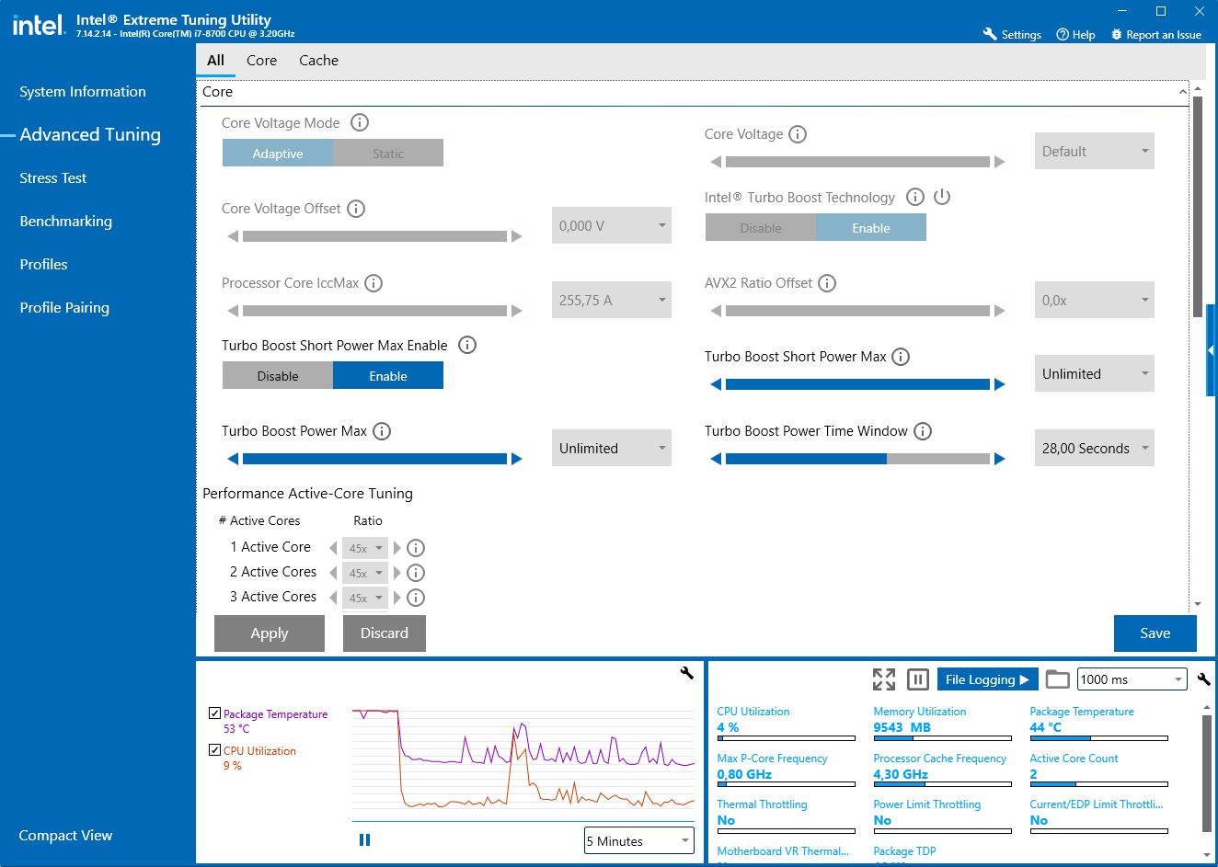Click the Turbo Boost Power Time Window slider
The height and width of the screenshot is (867, 1218).
pos(857,459)
